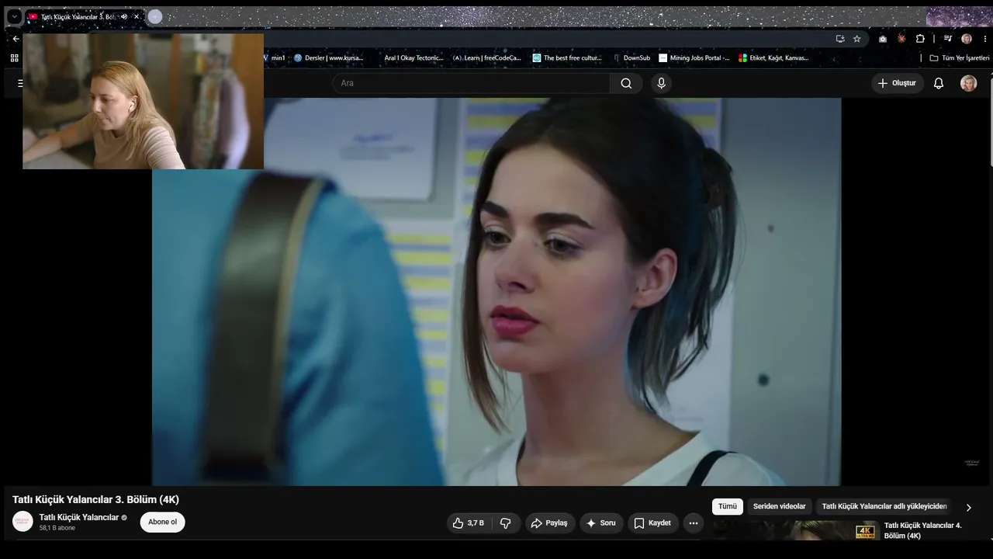Open the YouTube guide hamburger menu
The height and width of the screenshot is (559, 993).
point(20,83)
